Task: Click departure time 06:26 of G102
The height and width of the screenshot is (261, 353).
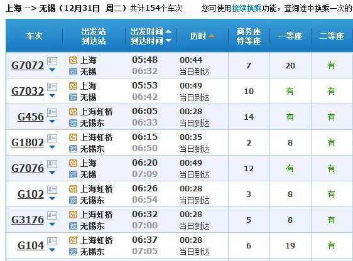Action: point(144,188)
